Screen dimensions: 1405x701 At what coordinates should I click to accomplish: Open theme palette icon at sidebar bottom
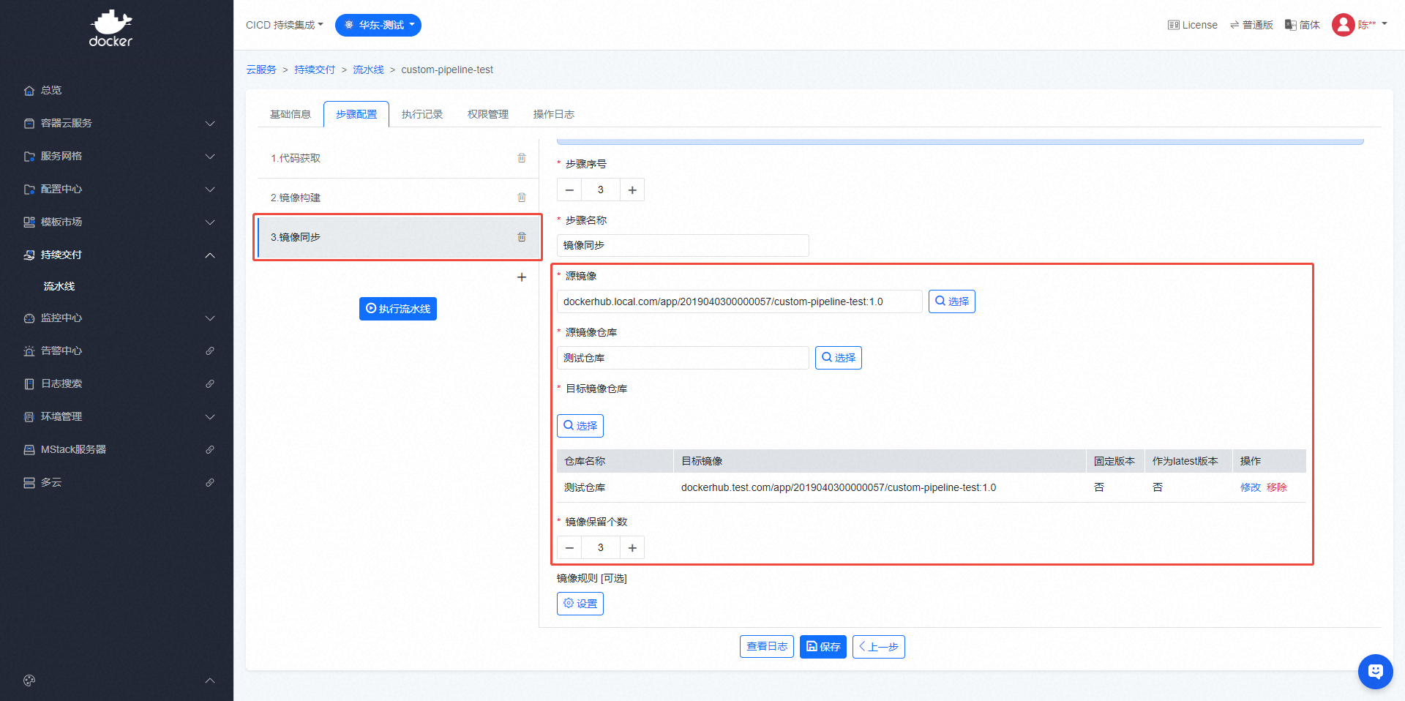coord(29,681)
